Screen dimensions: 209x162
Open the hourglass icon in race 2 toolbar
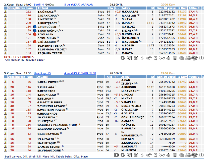155,58
